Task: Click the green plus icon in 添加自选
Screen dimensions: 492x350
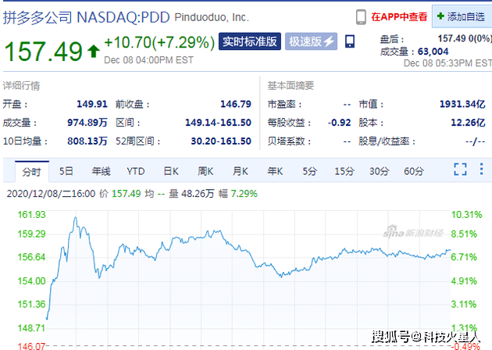Action: (x=440, y=16)
